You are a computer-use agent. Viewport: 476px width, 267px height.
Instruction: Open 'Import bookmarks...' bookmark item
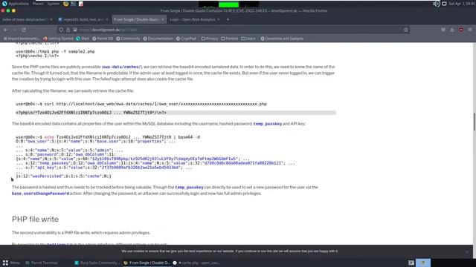pos(21,39)
